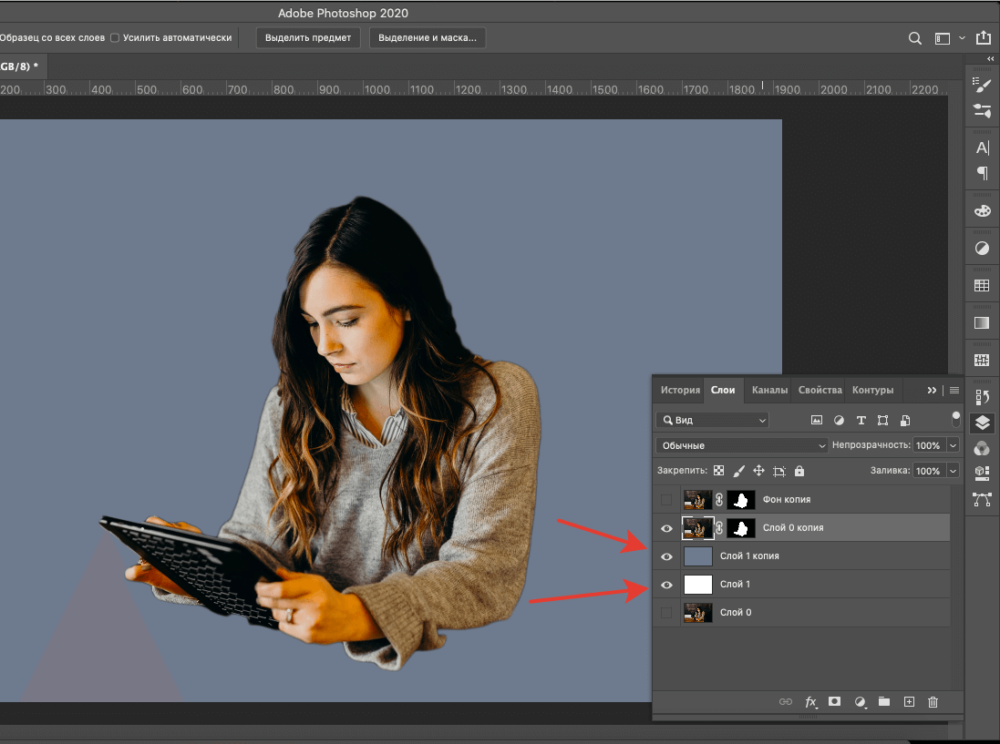Lock transparent pixels icon
1000x744 pixels.
pyautogui.click(x=718, y=471)
